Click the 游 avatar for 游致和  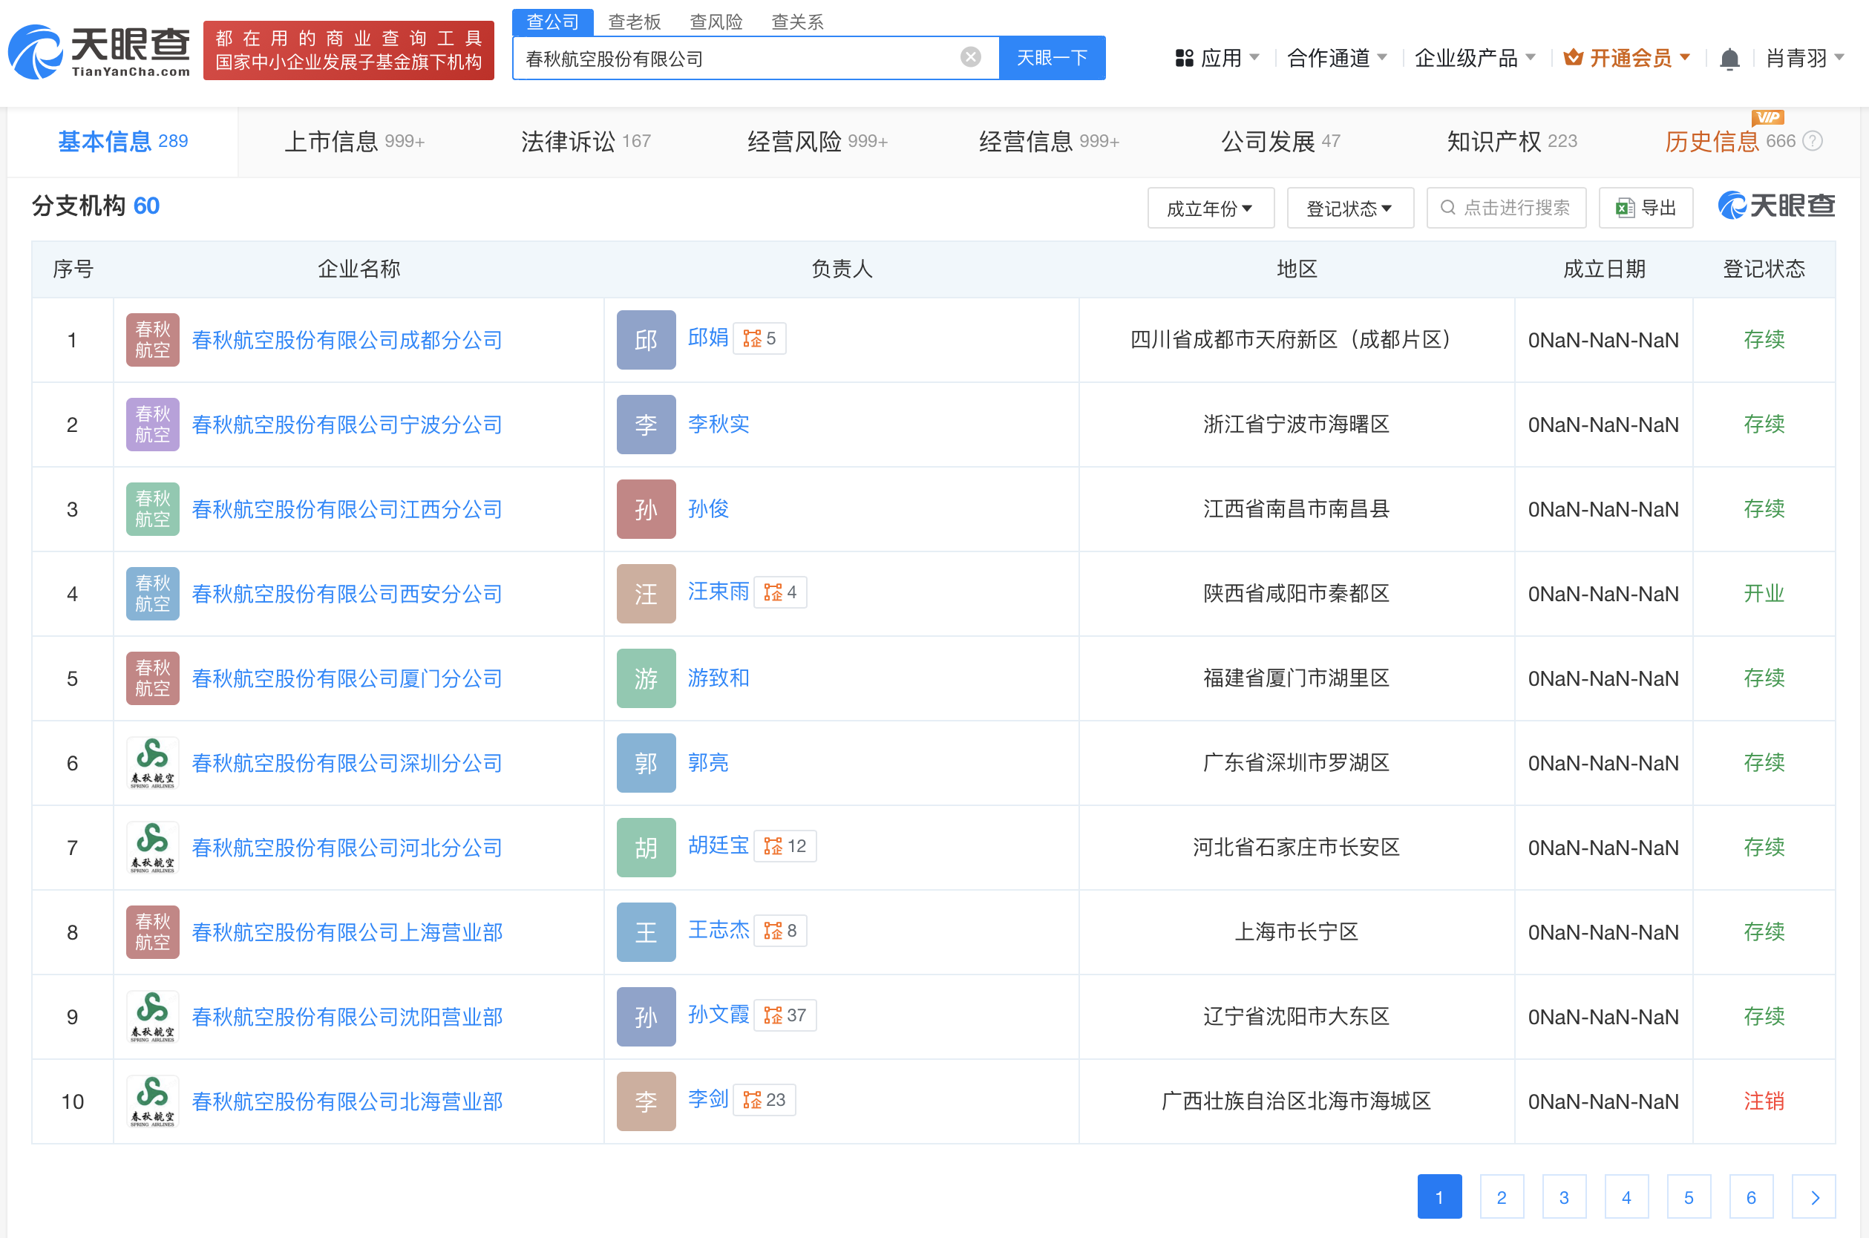[646, 678]
